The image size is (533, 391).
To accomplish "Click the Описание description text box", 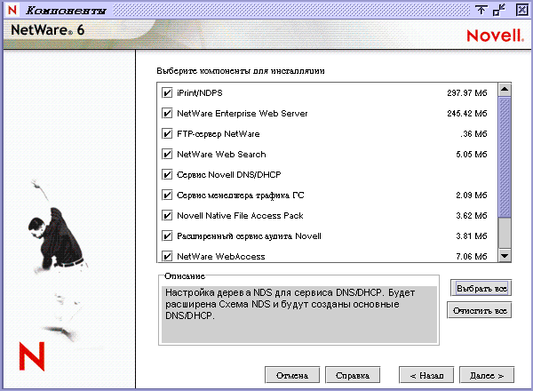I will (299, 315).
